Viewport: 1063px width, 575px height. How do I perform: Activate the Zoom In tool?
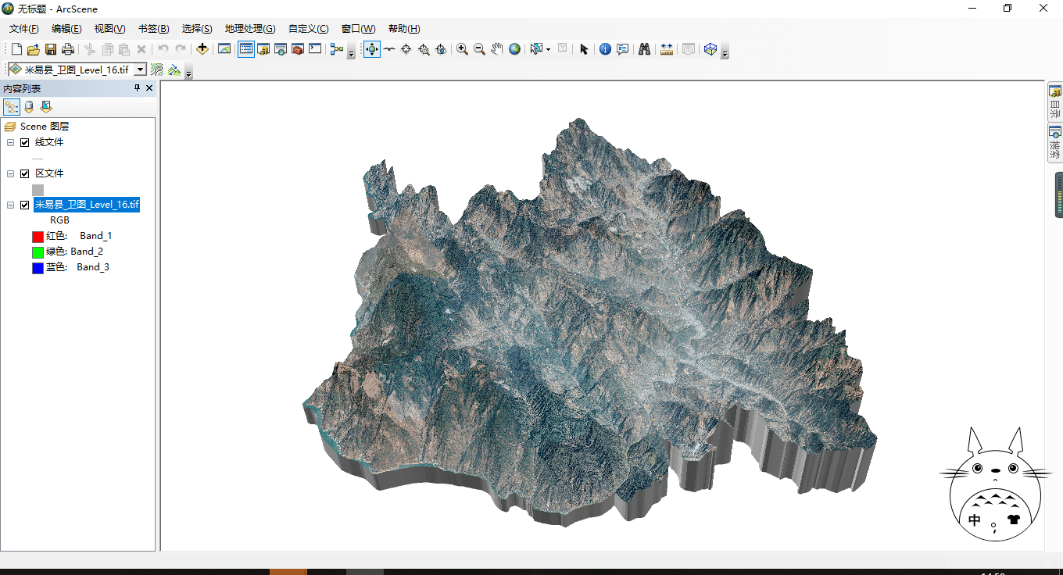(x=463, y=49)
